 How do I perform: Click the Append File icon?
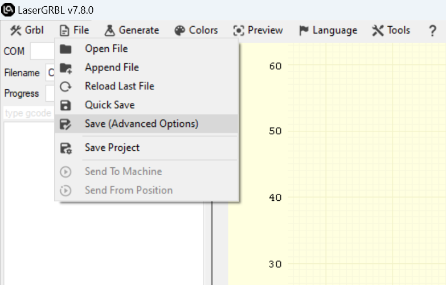[x=66, y=68]
